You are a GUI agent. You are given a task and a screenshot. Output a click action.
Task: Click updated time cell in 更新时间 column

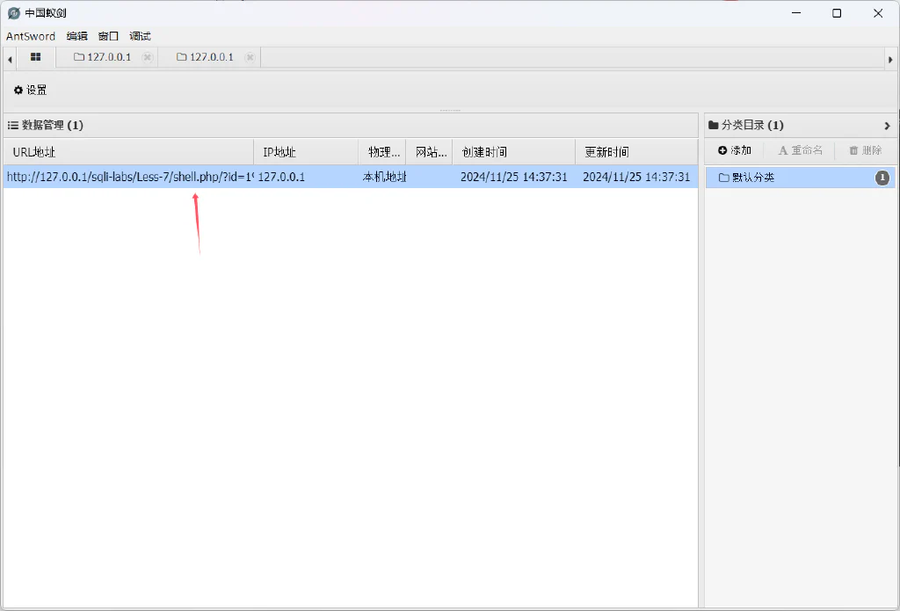pyautogui.click(x=636, y=177)
